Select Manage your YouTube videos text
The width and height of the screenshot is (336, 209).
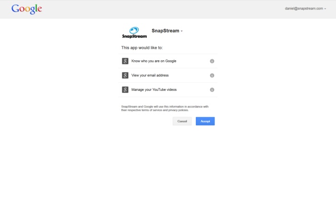154,89
